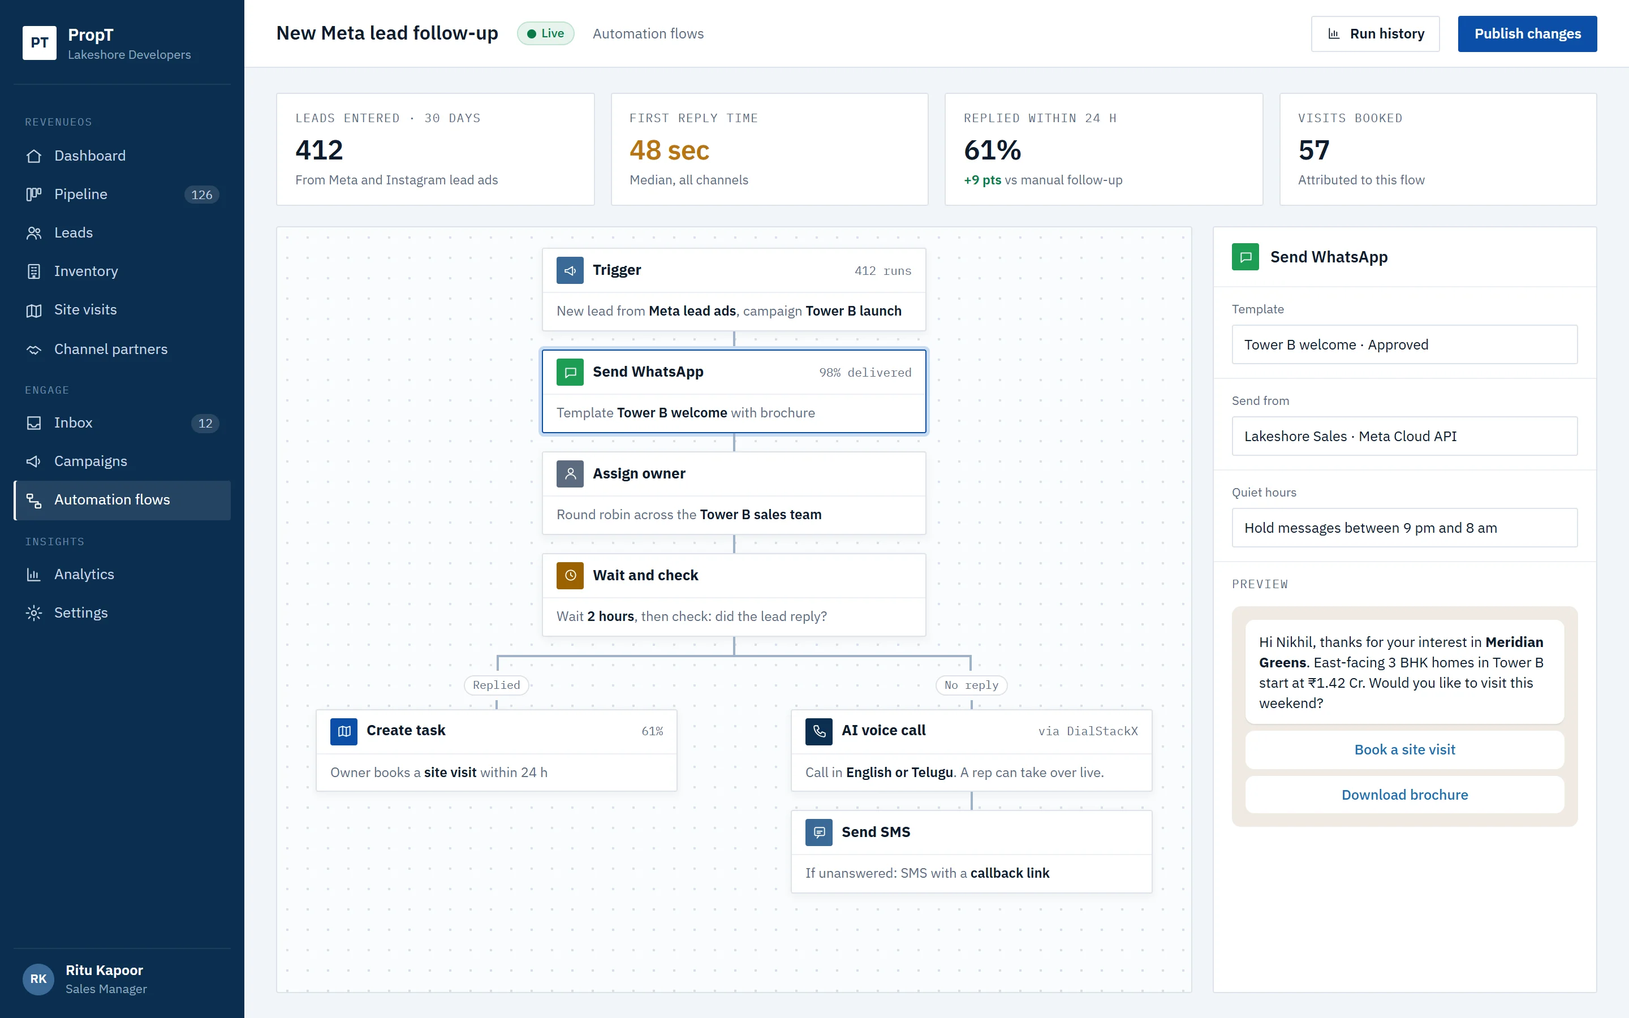The width and height of the screenshot is (1629, 1018).
Task: Click the Inventory building icon
Action: (34, 271)
